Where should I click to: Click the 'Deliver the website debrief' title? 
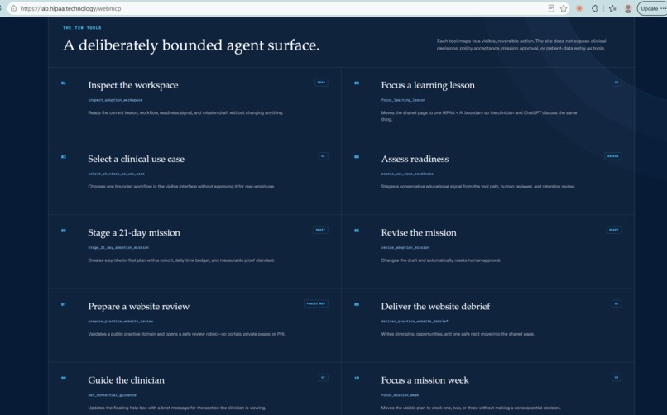(435, 306)
